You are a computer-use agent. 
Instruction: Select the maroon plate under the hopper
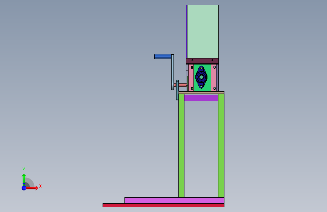(x=202, y=61)
